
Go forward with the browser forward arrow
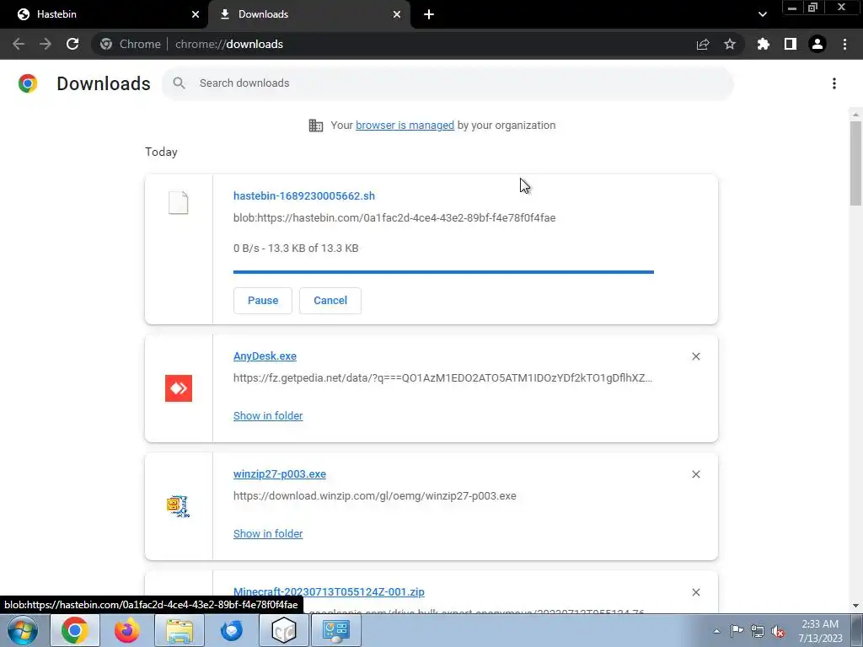point(46,44)
